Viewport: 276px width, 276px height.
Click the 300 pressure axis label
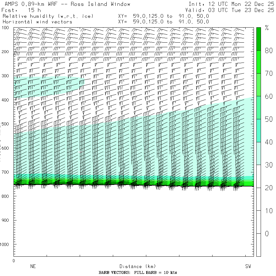coord(5,76)
